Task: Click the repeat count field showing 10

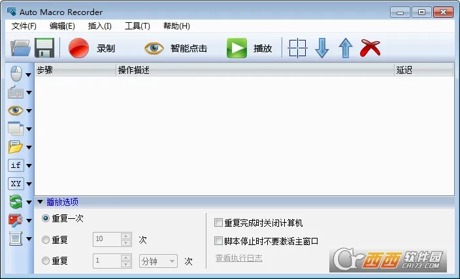Action: (107, 239)
